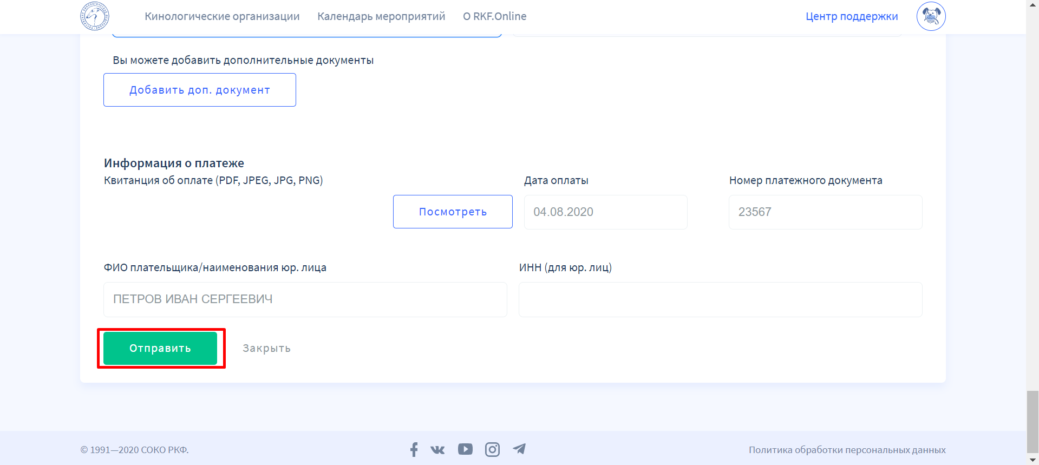Open Политика обработки персональных данных link

(847, 450)
